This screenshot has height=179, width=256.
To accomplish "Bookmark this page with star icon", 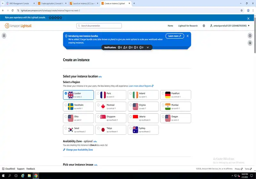I will (242, 11).
